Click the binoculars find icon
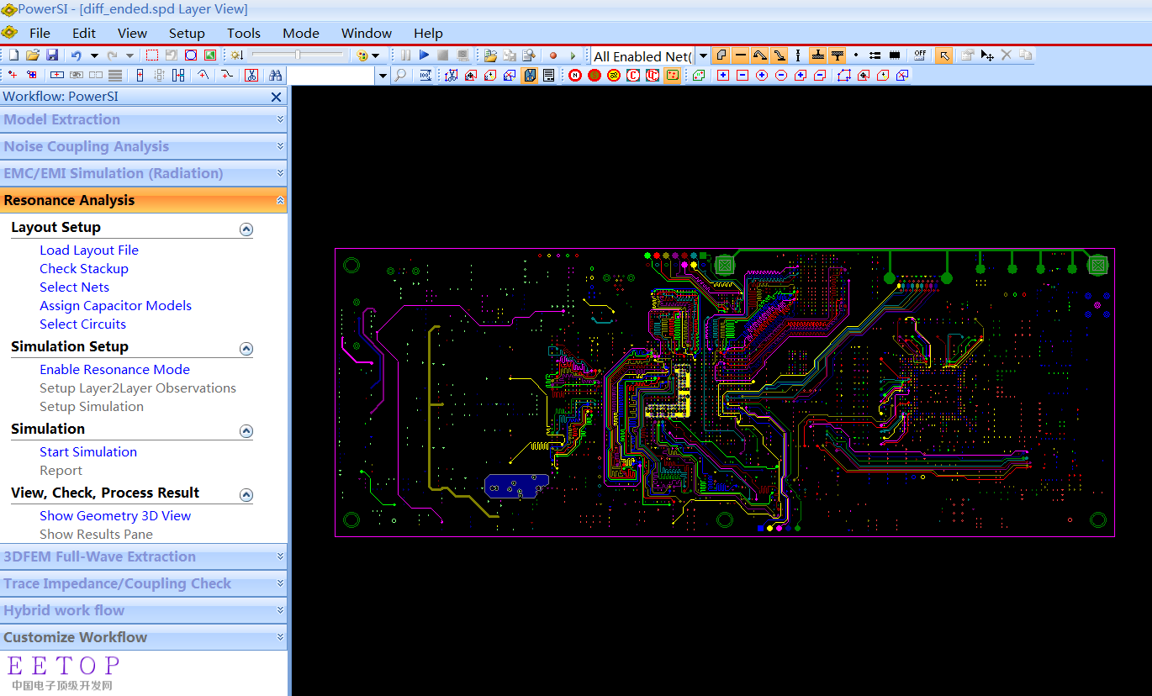 275,75
